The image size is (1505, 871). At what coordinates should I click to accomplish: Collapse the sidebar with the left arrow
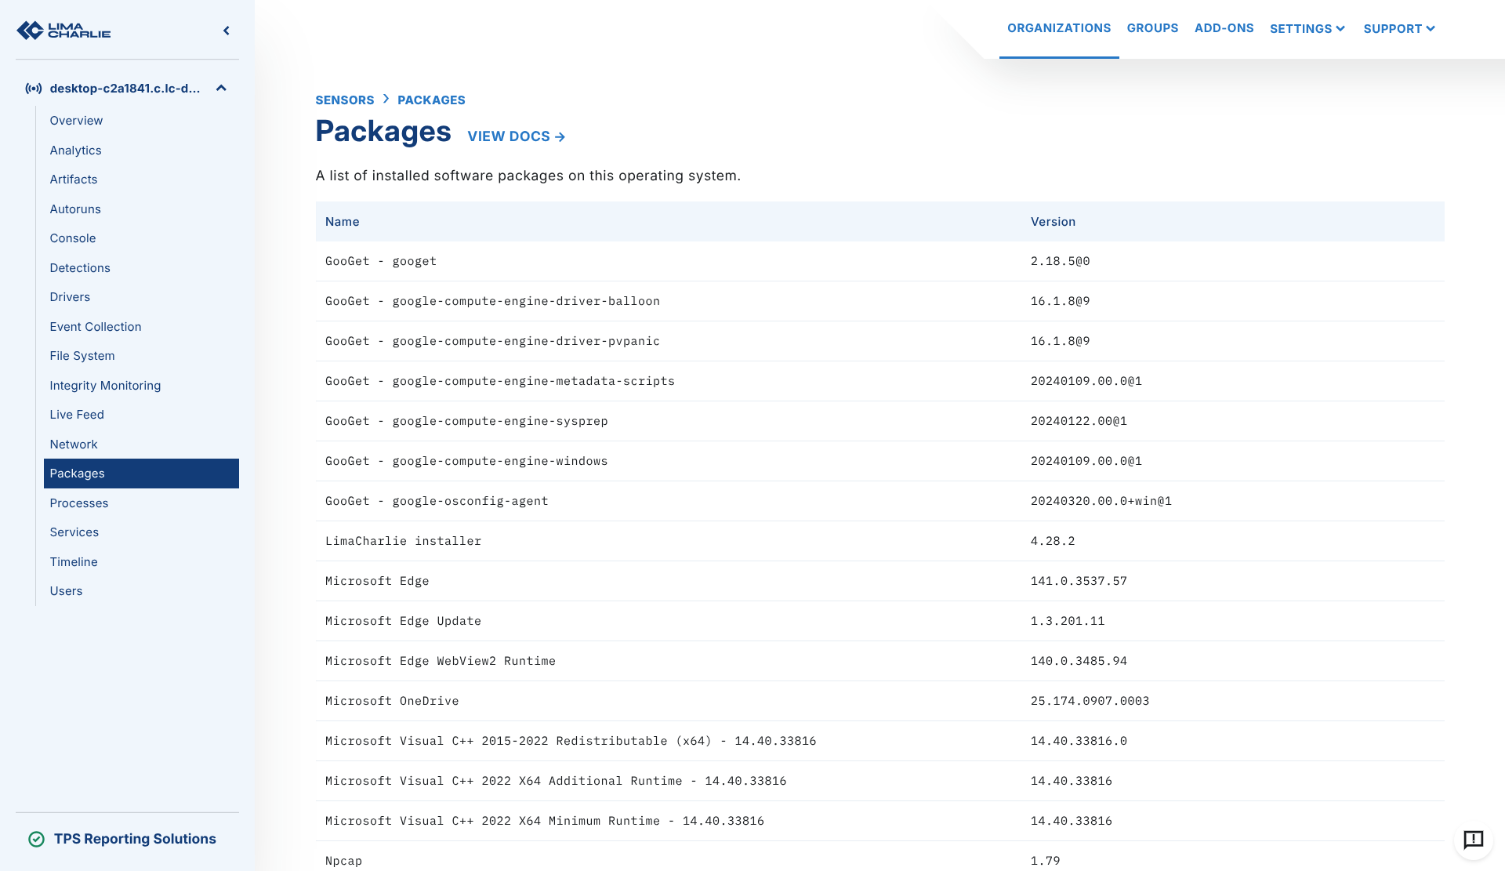(227, 31)
